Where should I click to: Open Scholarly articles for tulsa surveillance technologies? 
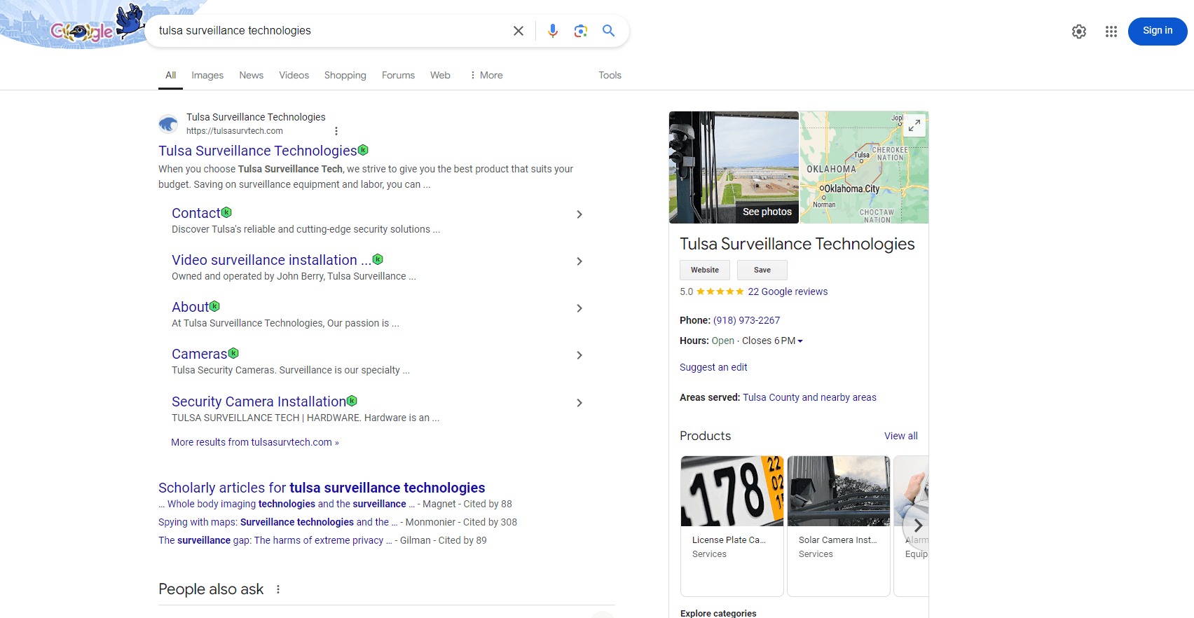322,488
